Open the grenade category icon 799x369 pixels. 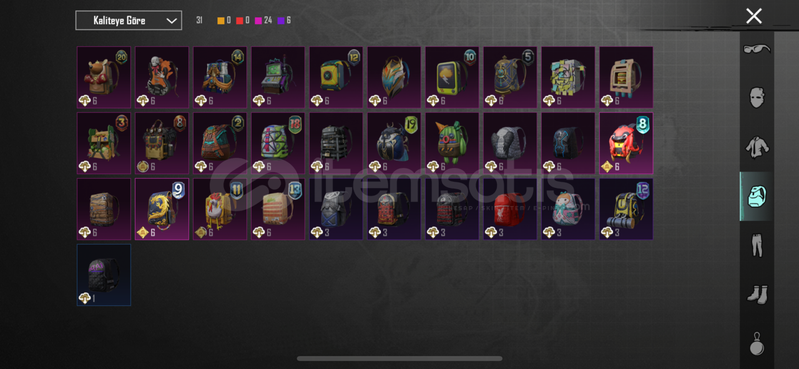[757, 343]
